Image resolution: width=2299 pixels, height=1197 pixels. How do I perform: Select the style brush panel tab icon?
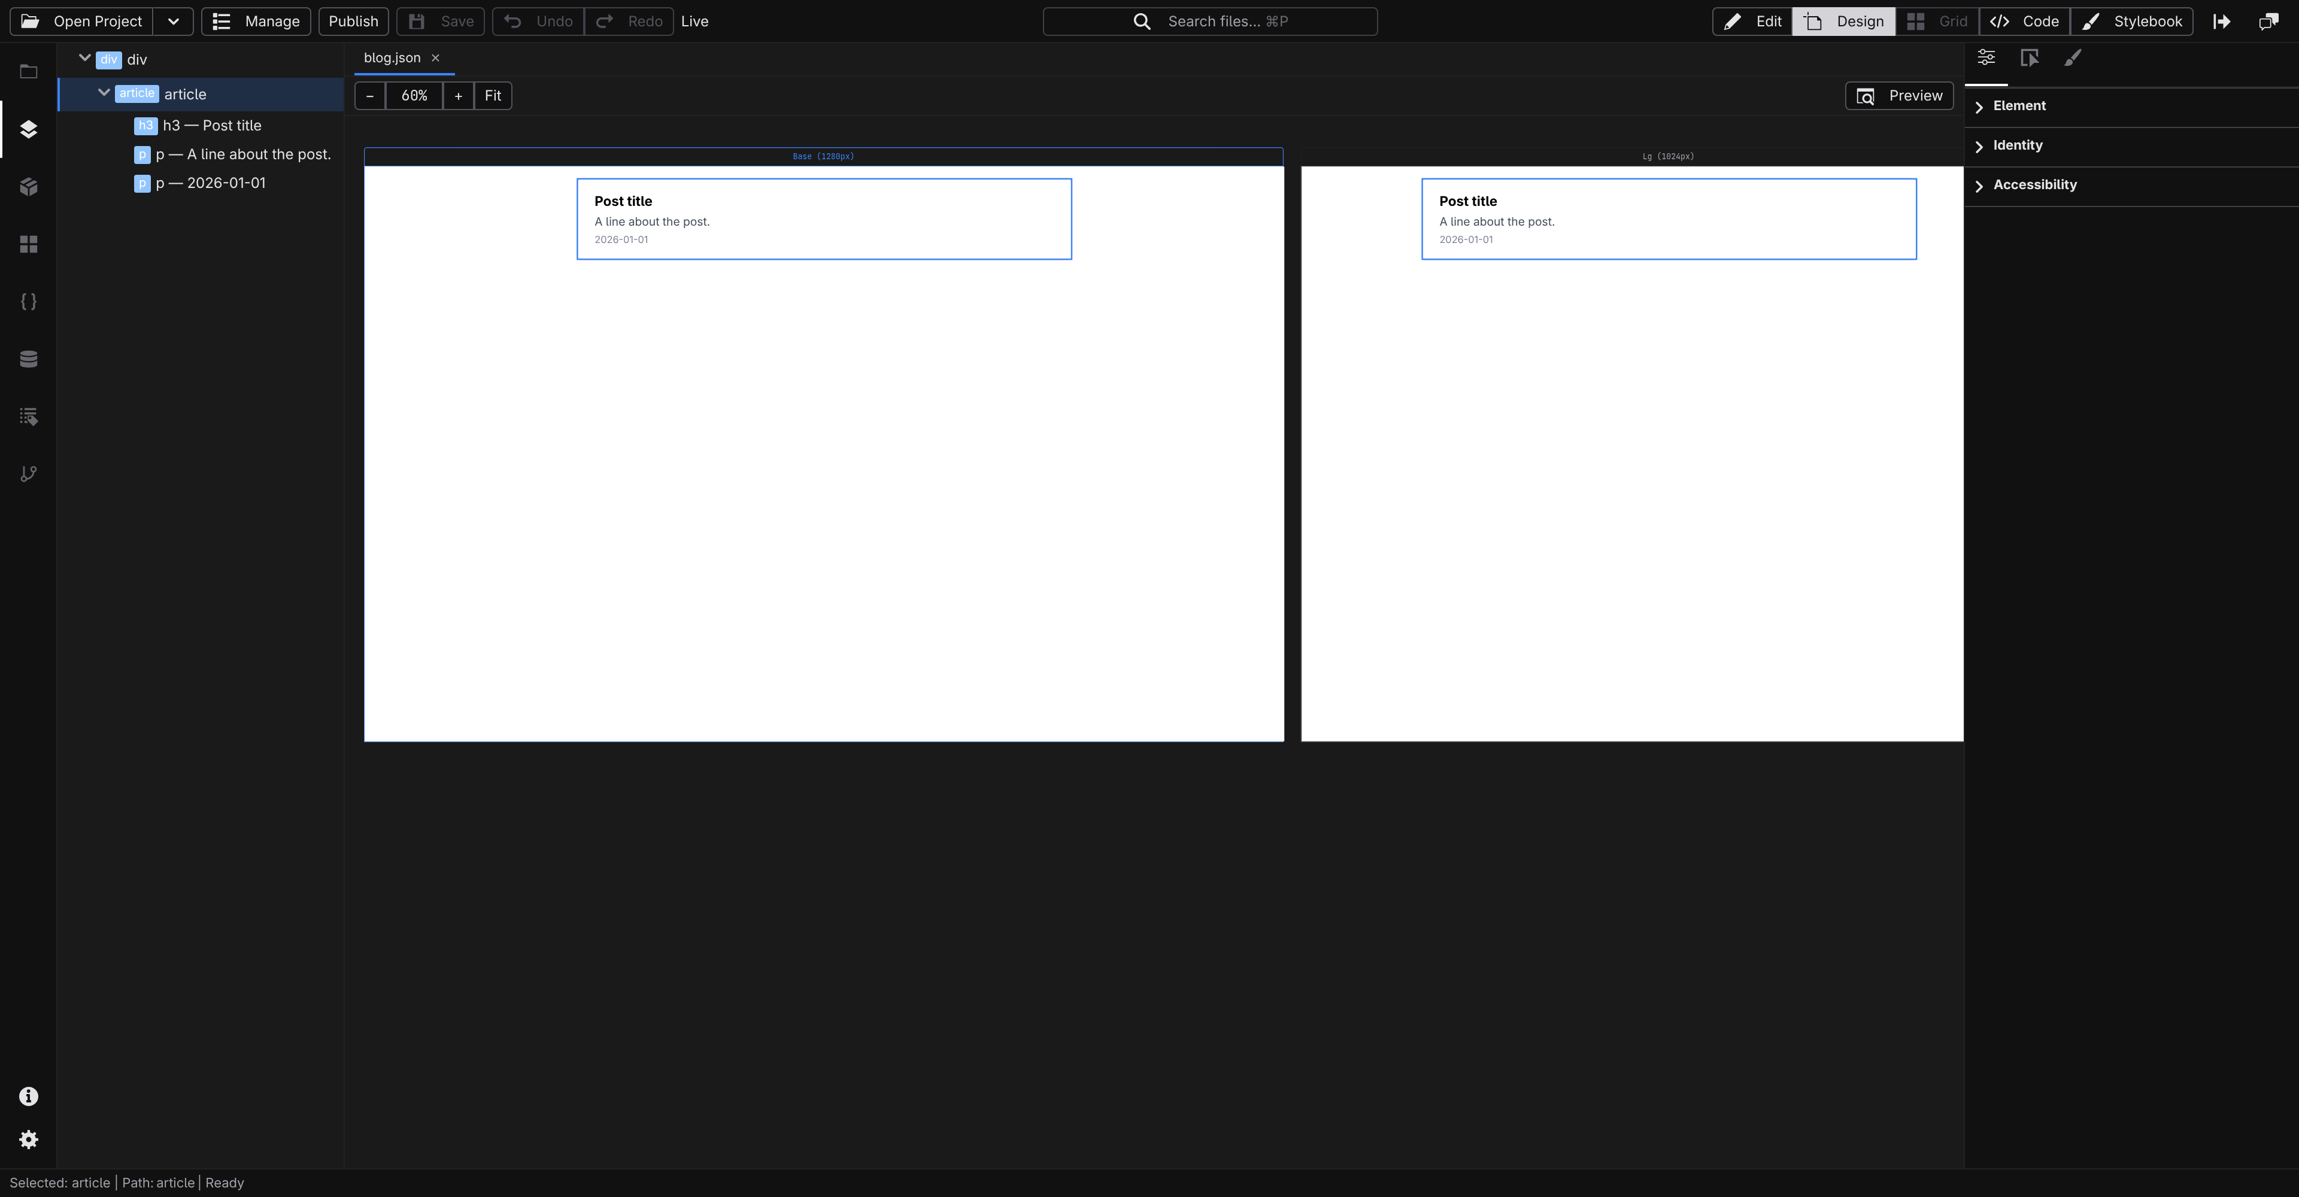pos(2073,58)
